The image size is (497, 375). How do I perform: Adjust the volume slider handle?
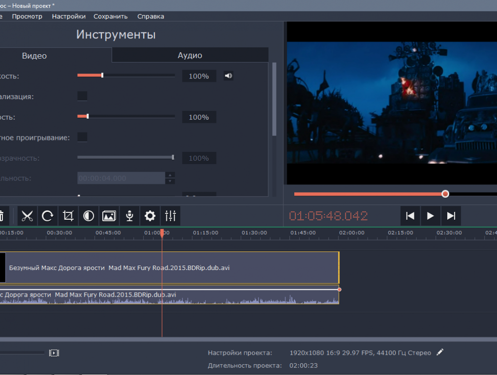pyautogui.click(x=102, y=75)
